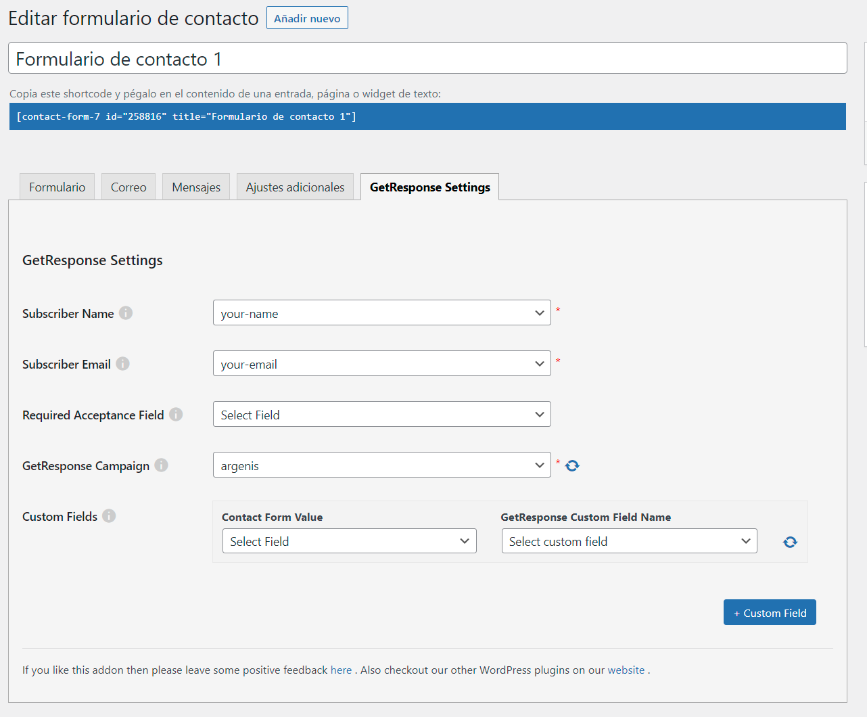Image resolution: width=867 pixels, height=717 pixels.
Task: Add another row with + Custom Field
Action: (x=770, y=612)
